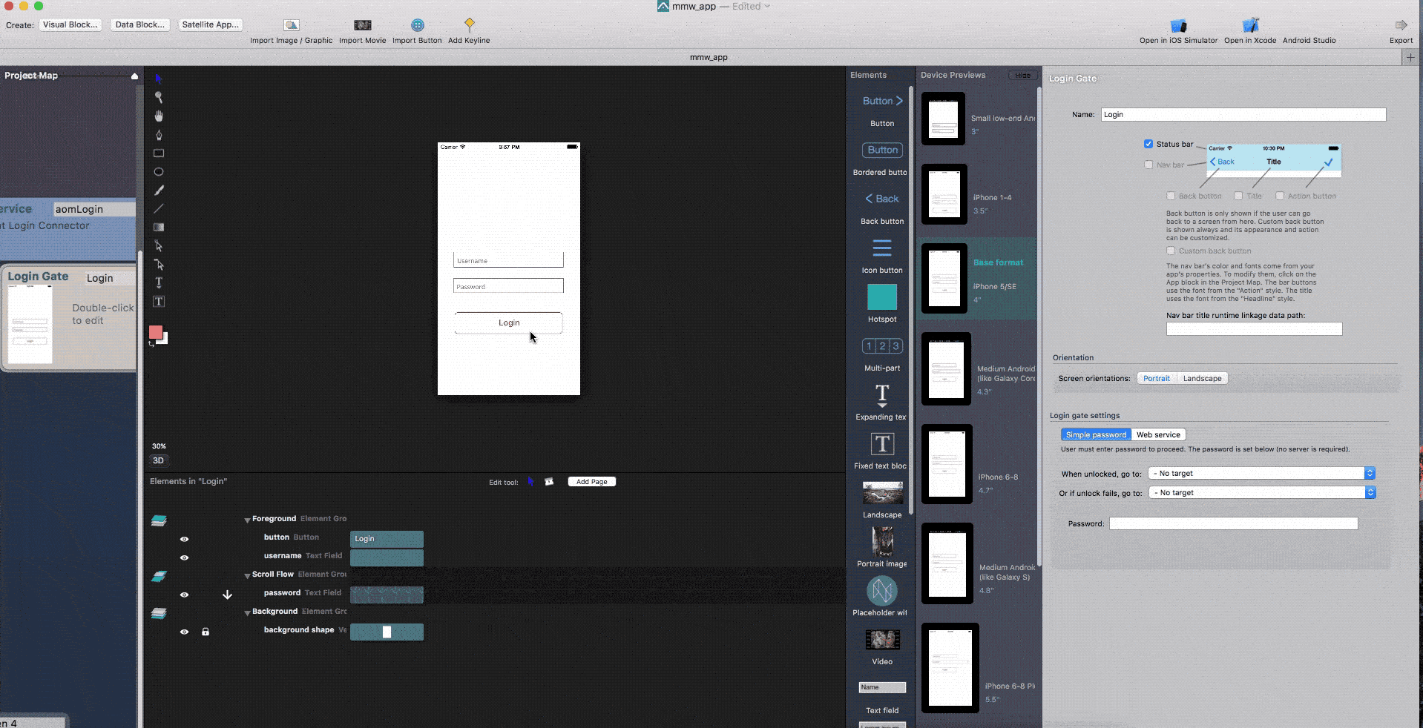Toggle visibility of background shape layer
1423x728 pixels.
(x=184, y=632)
